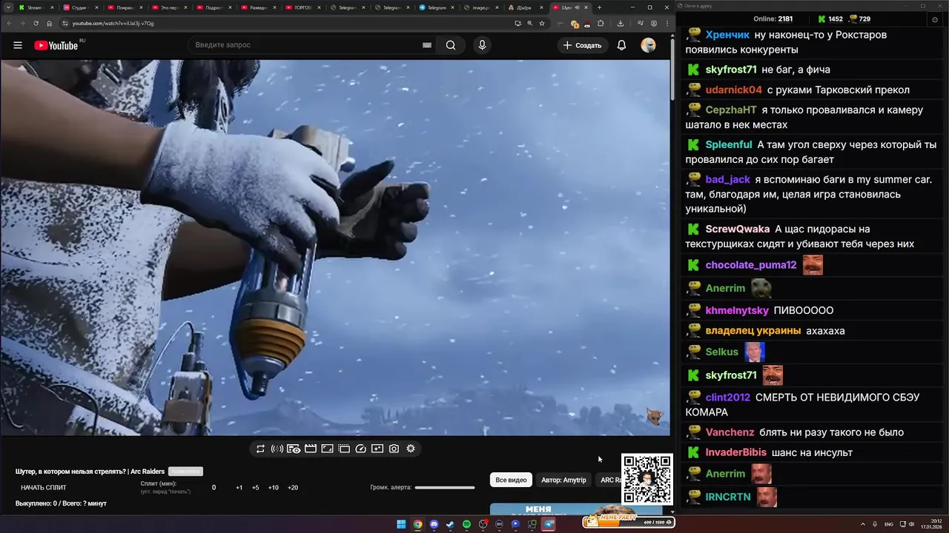Switch to the Разведен browser tab
Screen dimensions: 949x533
pos(258,7)
